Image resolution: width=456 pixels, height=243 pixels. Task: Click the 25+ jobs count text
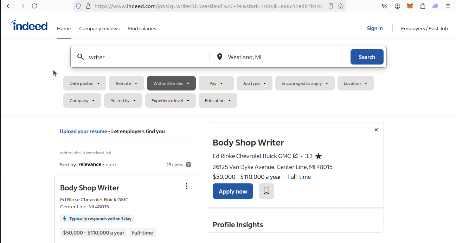[174, 164]
